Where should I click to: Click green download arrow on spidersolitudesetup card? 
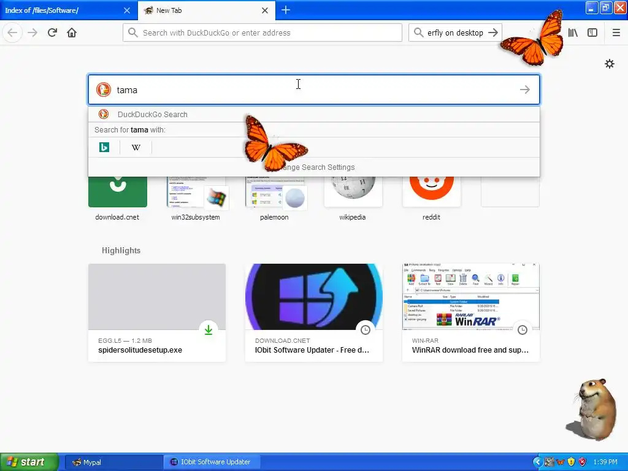pos(209,329)
